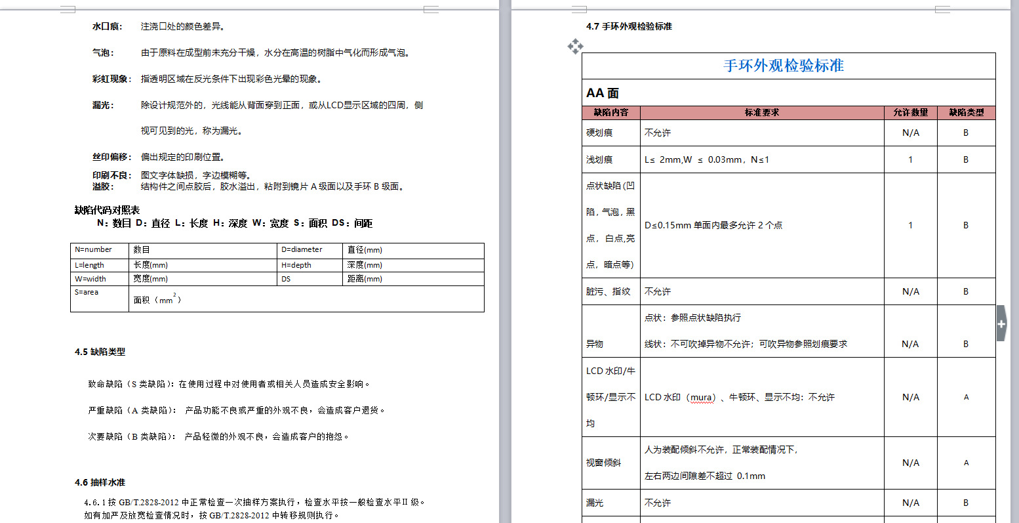The width and height of the screenshot is (1019, 523).
Task: Select the H=depth cell
Action: pos(311,265)
